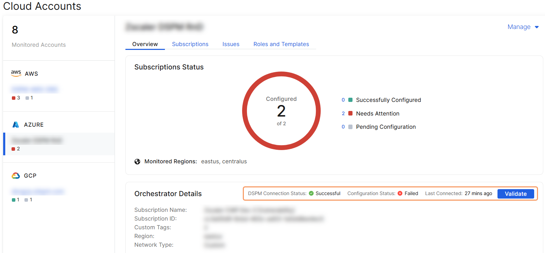
Task: Click the gray Pending Configuration legend square
Action: coord(350,126)
